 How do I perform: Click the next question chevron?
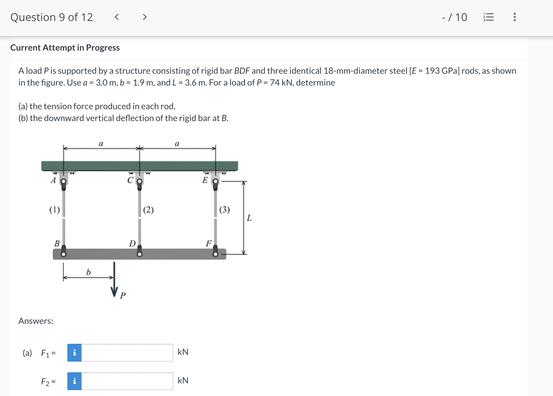pyautogui.click(x=145, y=17)
